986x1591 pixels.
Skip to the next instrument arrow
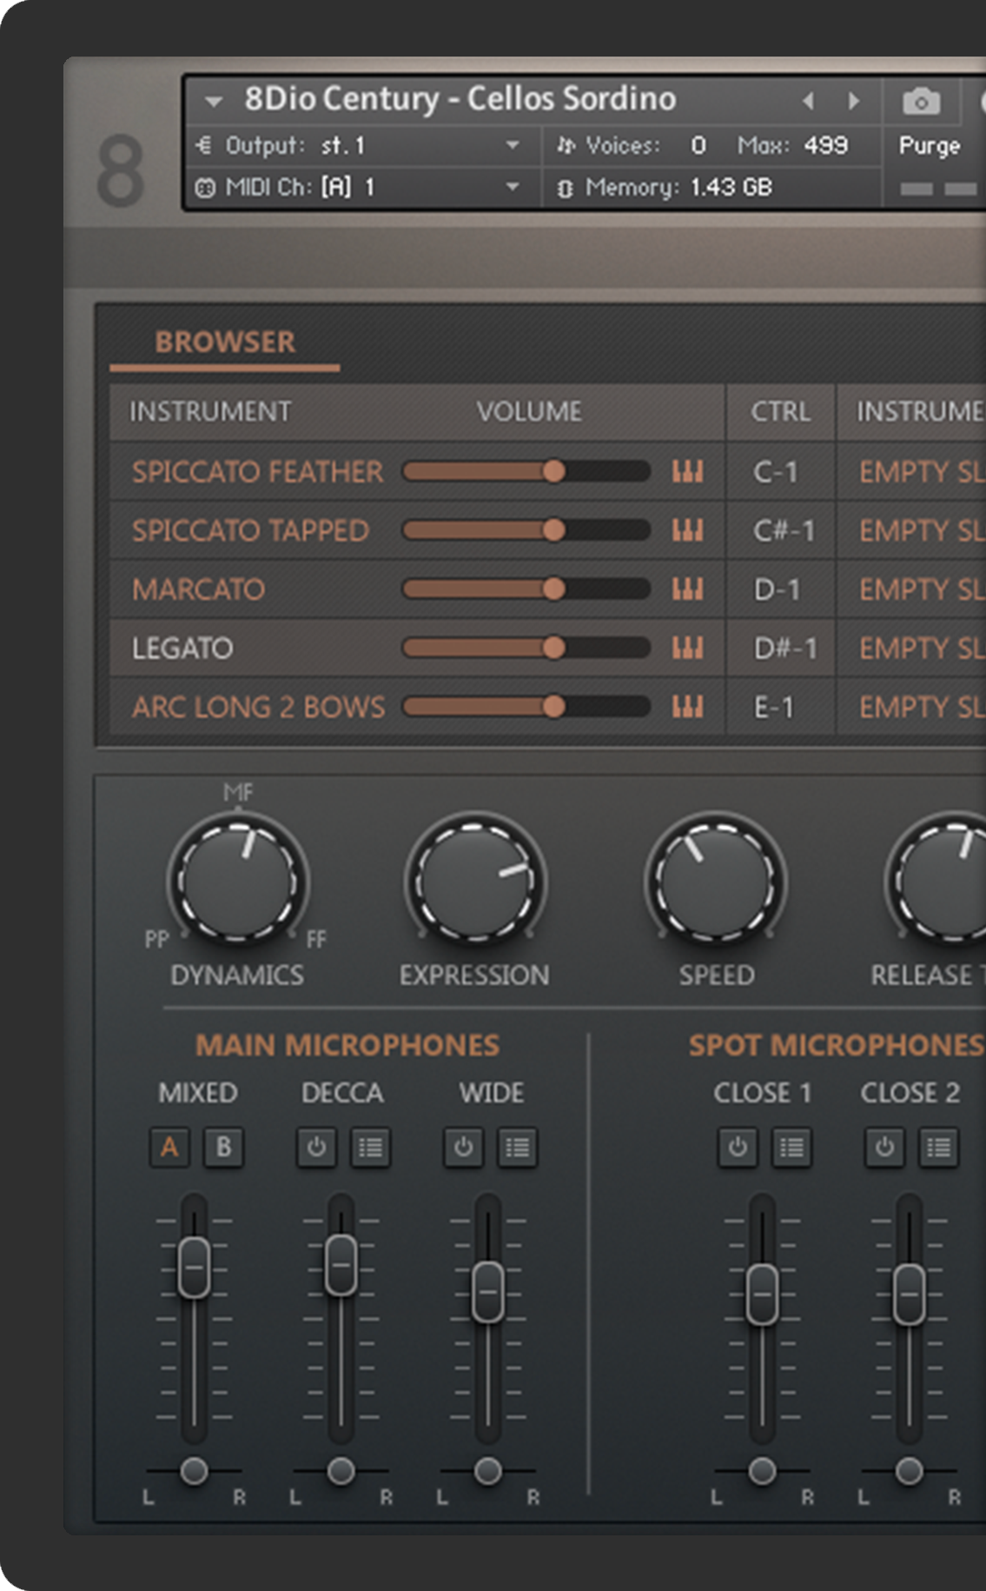(854, 102)
